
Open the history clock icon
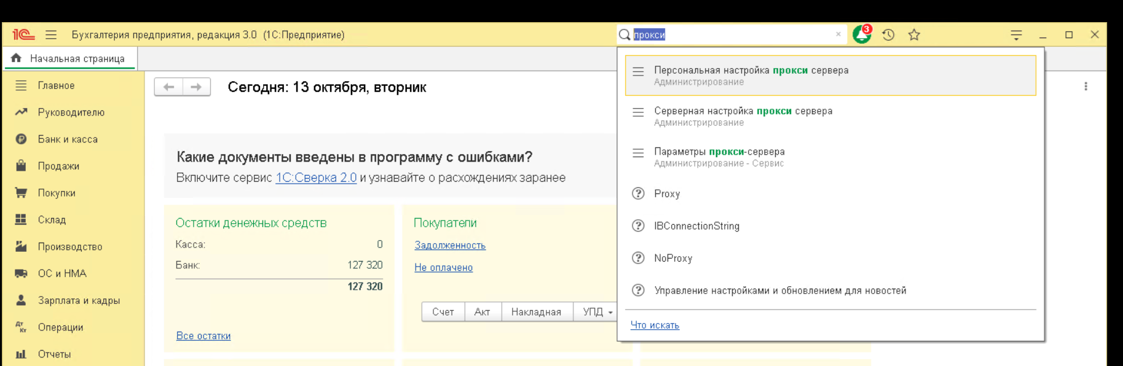888,35
